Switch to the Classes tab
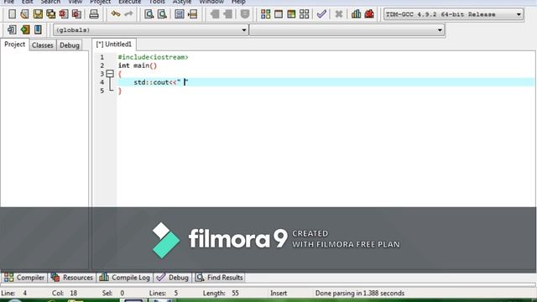Screen dimensions: 537x302 pyautogui.click(x=43, y=45)
